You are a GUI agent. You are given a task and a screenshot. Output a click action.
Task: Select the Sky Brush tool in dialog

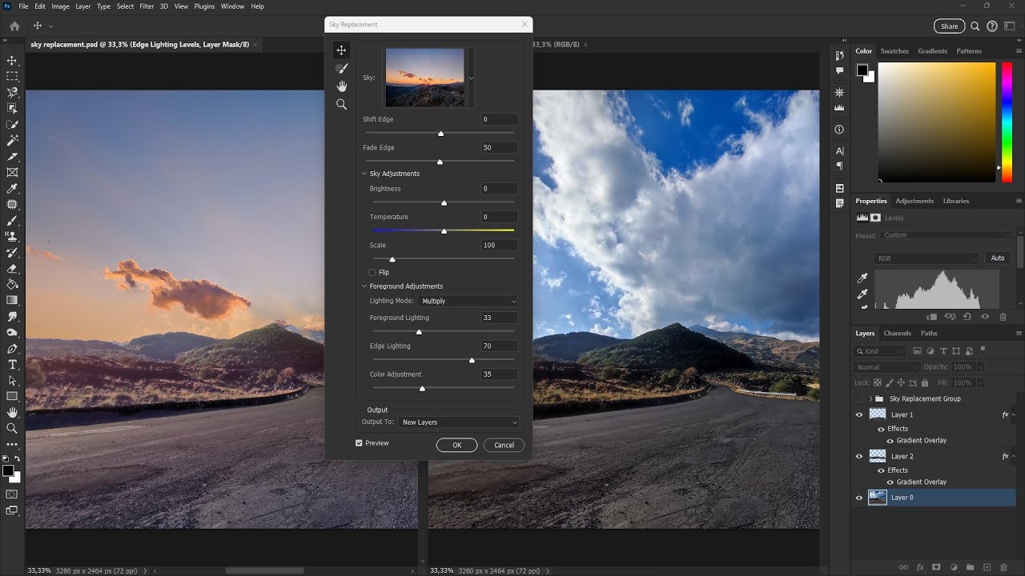(341, 69)
